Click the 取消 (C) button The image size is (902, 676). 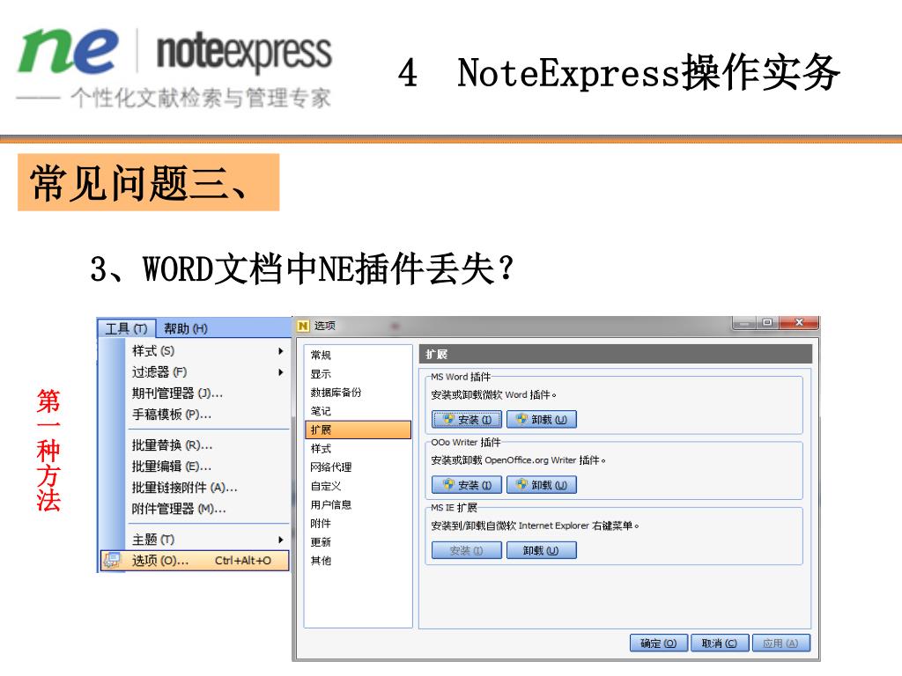(720, 643)
